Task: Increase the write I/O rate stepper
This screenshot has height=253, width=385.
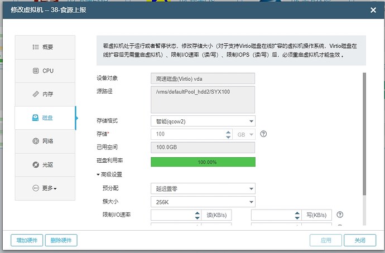Action: click(298, 212)
